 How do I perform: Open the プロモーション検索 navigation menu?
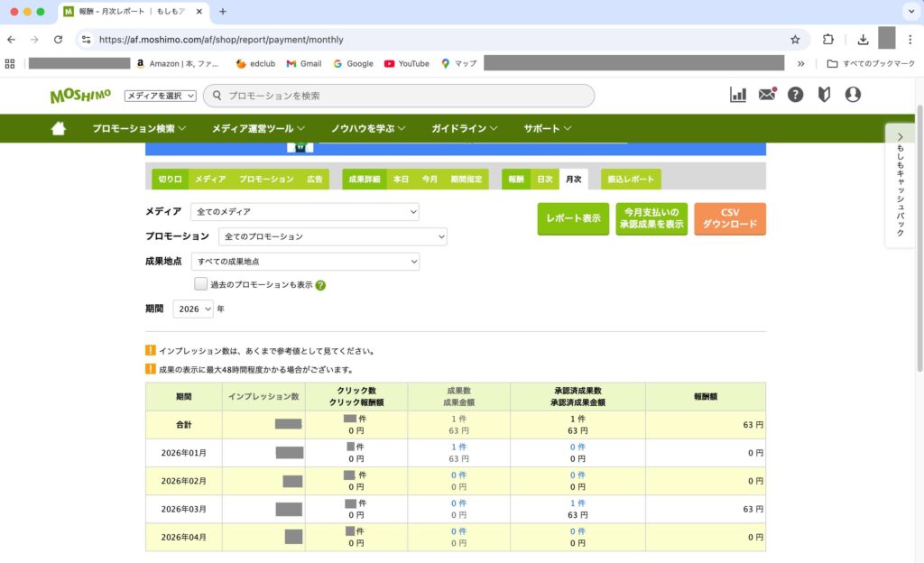coord(139,128)
